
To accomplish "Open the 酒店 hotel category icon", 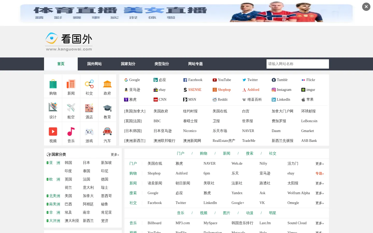I will [89, 108].
